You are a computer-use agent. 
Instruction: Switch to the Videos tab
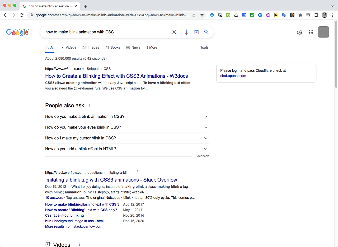tap(68, 47)
